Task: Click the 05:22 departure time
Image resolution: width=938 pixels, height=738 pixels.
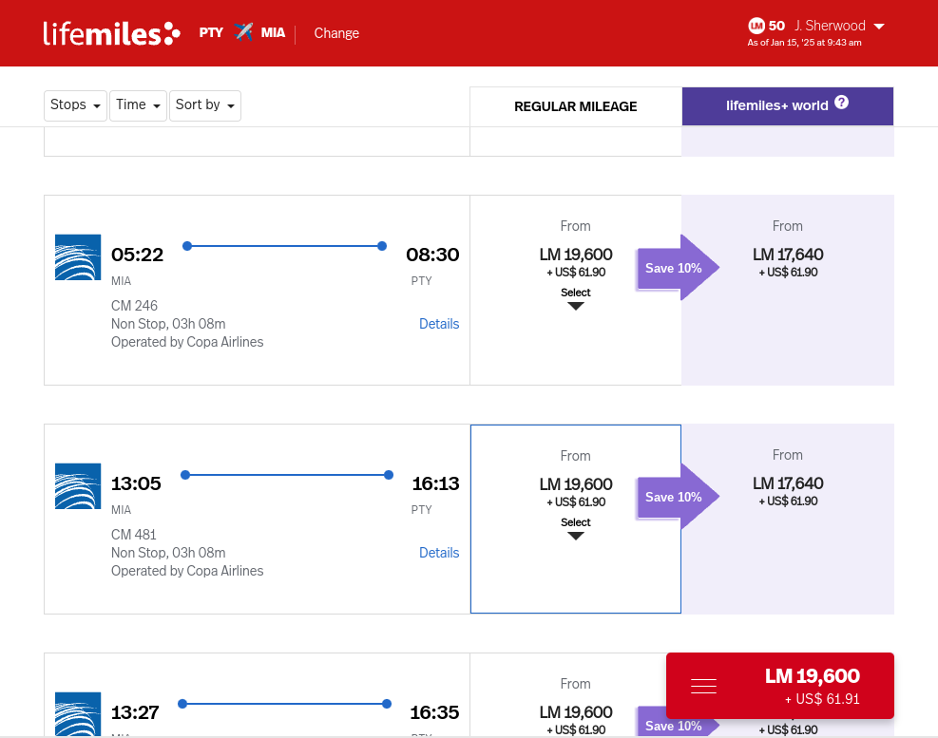Action: coord(137,255)
